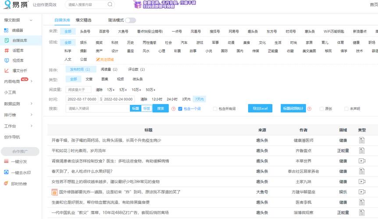
Task: Click the help icon next to 搜索 button
Action: click(173, 109)
